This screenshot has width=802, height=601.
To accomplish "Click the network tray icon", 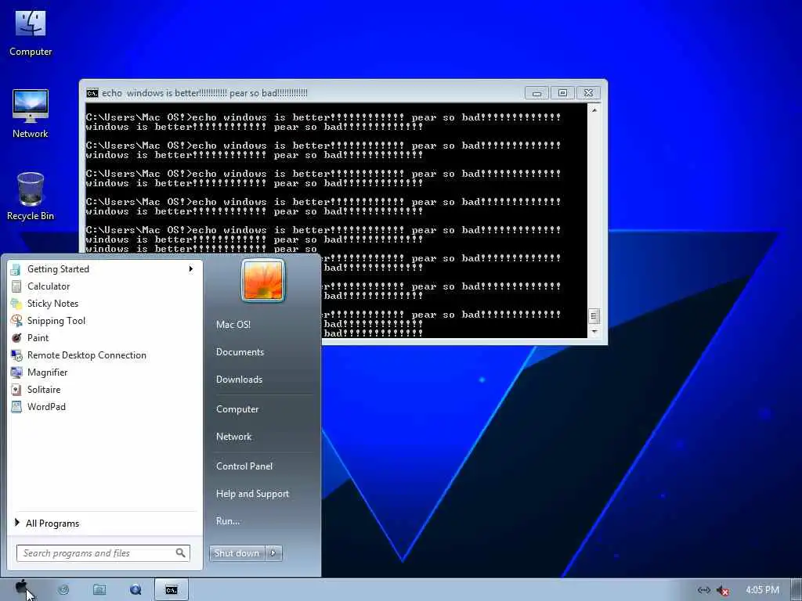I will point(704,590).
